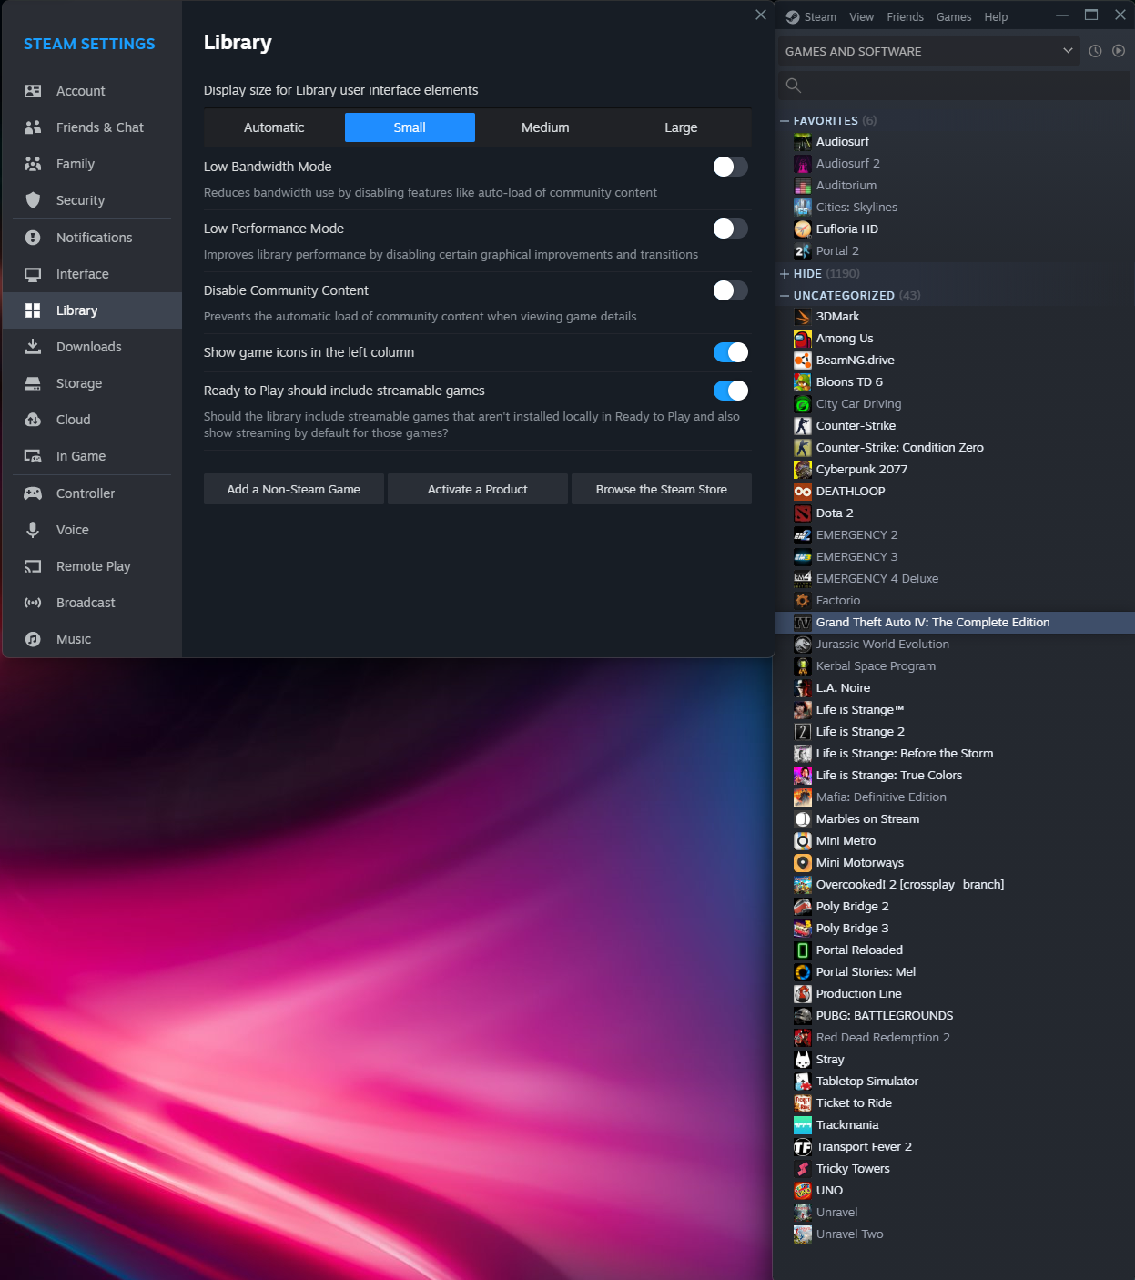Select Unravel Two in library
The image size is (1135, 1280).
click(955, 1234)
